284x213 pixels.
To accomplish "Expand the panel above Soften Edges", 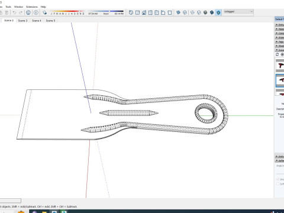I will 280,156.
